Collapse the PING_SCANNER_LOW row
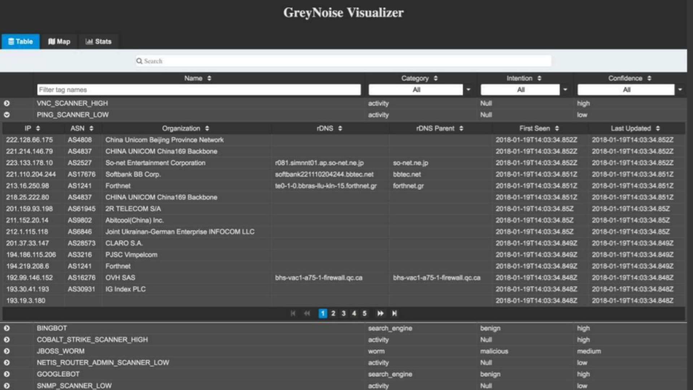This screenshot has height=390, width=693. point(7,115)
